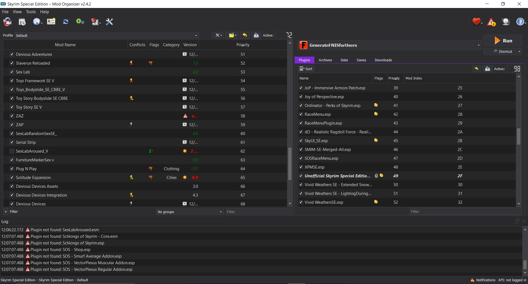Select the log entry for SexLabAroused.esm

point(261,230)
